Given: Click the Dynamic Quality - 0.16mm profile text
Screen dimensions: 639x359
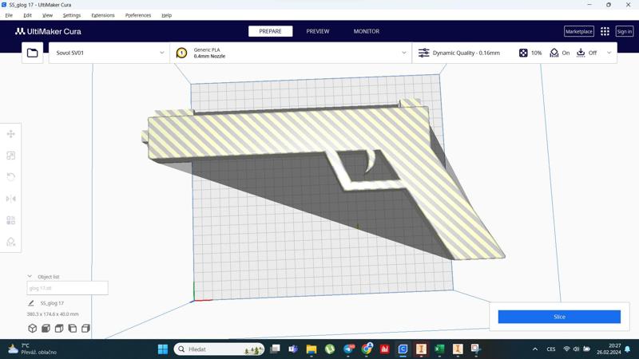Looking at the screenshot, I should pyautogui.click(x=466, y=53).
